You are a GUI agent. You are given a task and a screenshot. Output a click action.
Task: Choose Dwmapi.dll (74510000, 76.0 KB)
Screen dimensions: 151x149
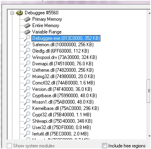tap(63, 64)
